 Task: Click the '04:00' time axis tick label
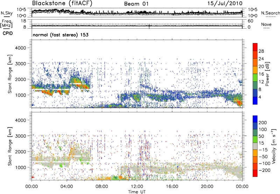click(67, 187)
